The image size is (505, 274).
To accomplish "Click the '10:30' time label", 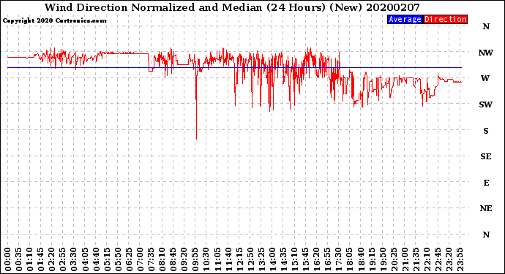I will pos(206,259).
